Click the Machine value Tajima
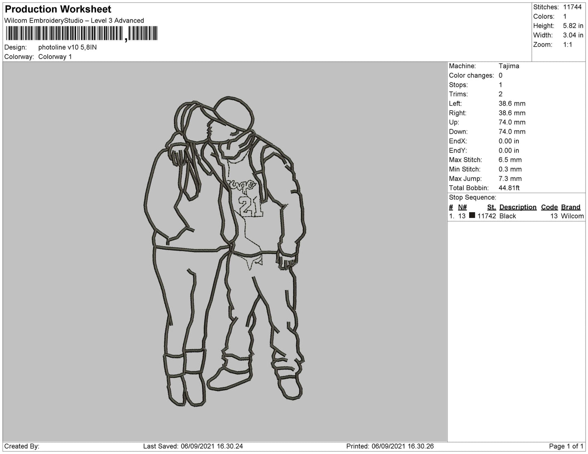Image resolution: width=588 pixels, height=454 pixels. click(509, 66)
